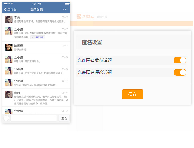Click the 管理平台 label

102,17
